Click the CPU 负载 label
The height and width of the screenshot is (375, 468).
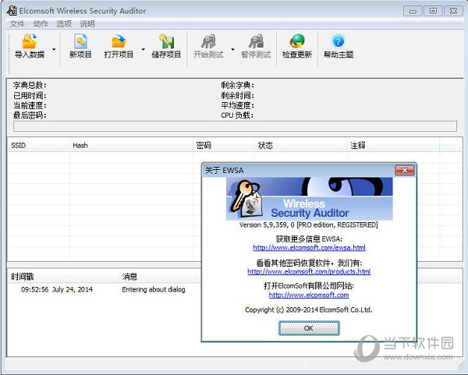coord(237,115)
